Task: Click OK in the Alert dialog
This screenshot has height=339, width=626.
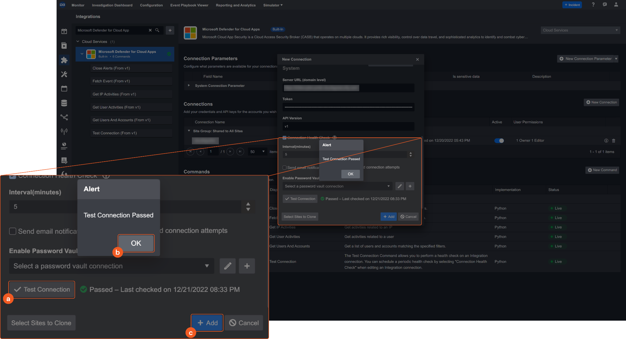Action: (x=350, y=174)
